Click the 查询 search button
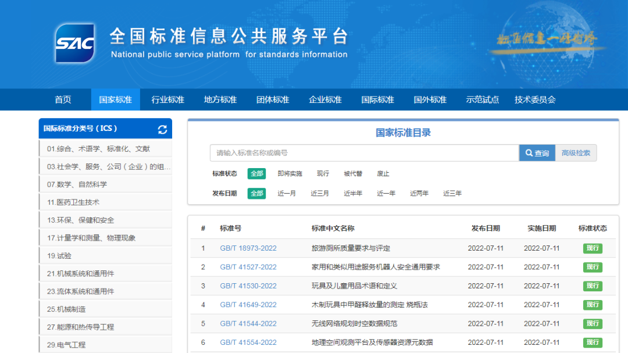 [537, 152]
